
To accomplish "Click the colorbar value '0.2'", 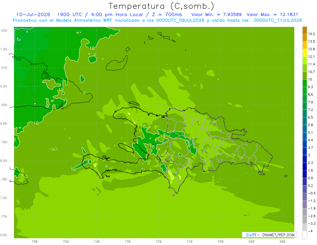I will tap(310, 186).
